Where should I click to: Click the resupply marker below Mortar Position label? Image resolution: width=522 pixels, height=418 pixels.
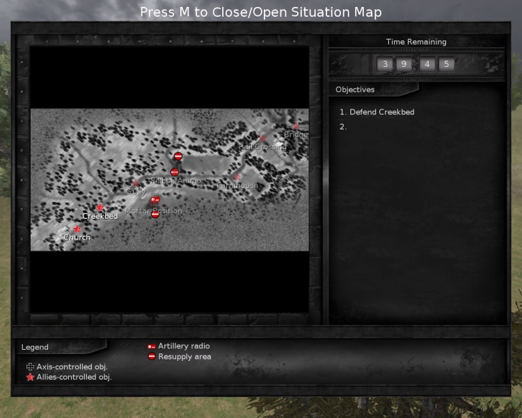pos(155,214)
